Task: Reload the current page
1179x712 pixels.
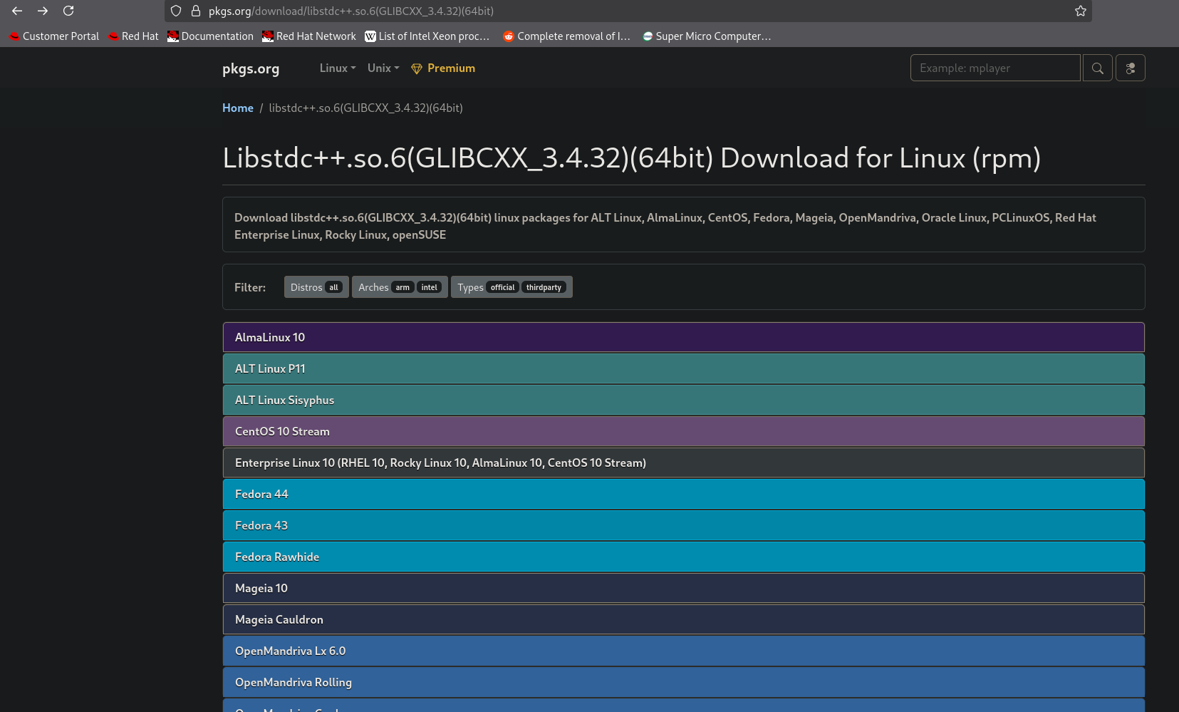Action: tap(68, 11)
